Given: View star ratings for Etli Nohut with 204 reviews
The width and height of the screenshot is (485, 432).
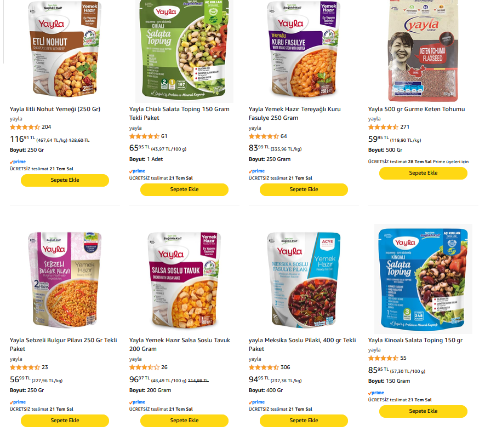Looking at the screenshot, I should pyautogui.click(x=25, y=127).
